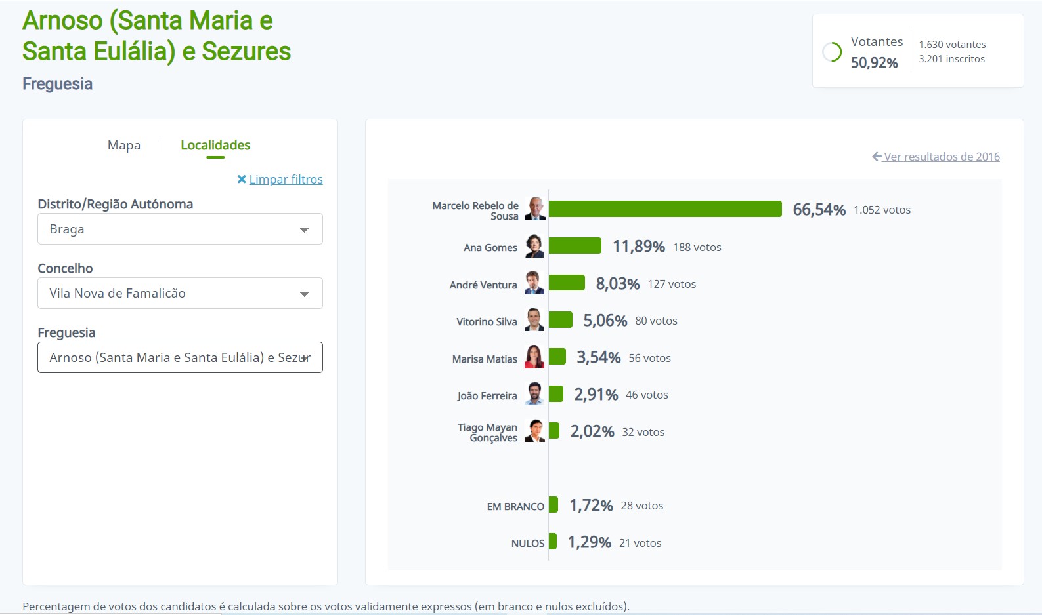Click the EM BRANCO votes bar

point(554,505)
